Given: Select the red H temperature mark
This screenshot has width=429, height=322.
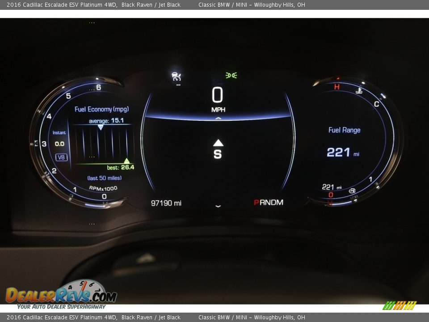Looking at the screenshot, I should pos(337,87).
